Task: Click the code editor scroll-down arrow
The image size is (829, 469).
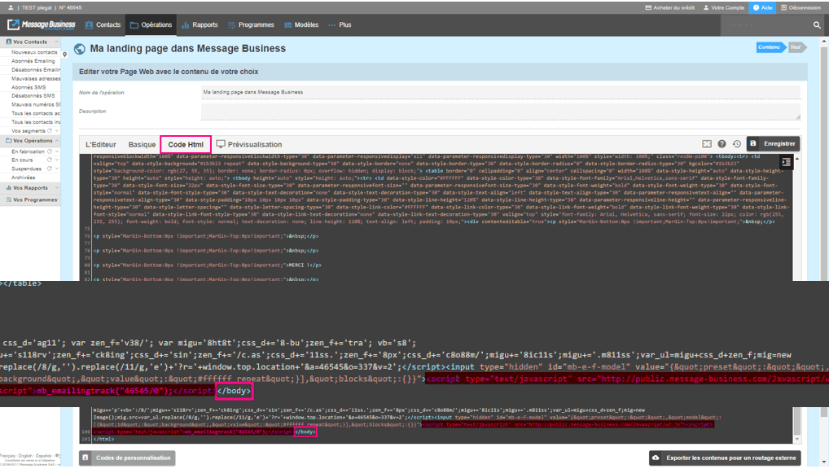Action: (x=796, y=440)
